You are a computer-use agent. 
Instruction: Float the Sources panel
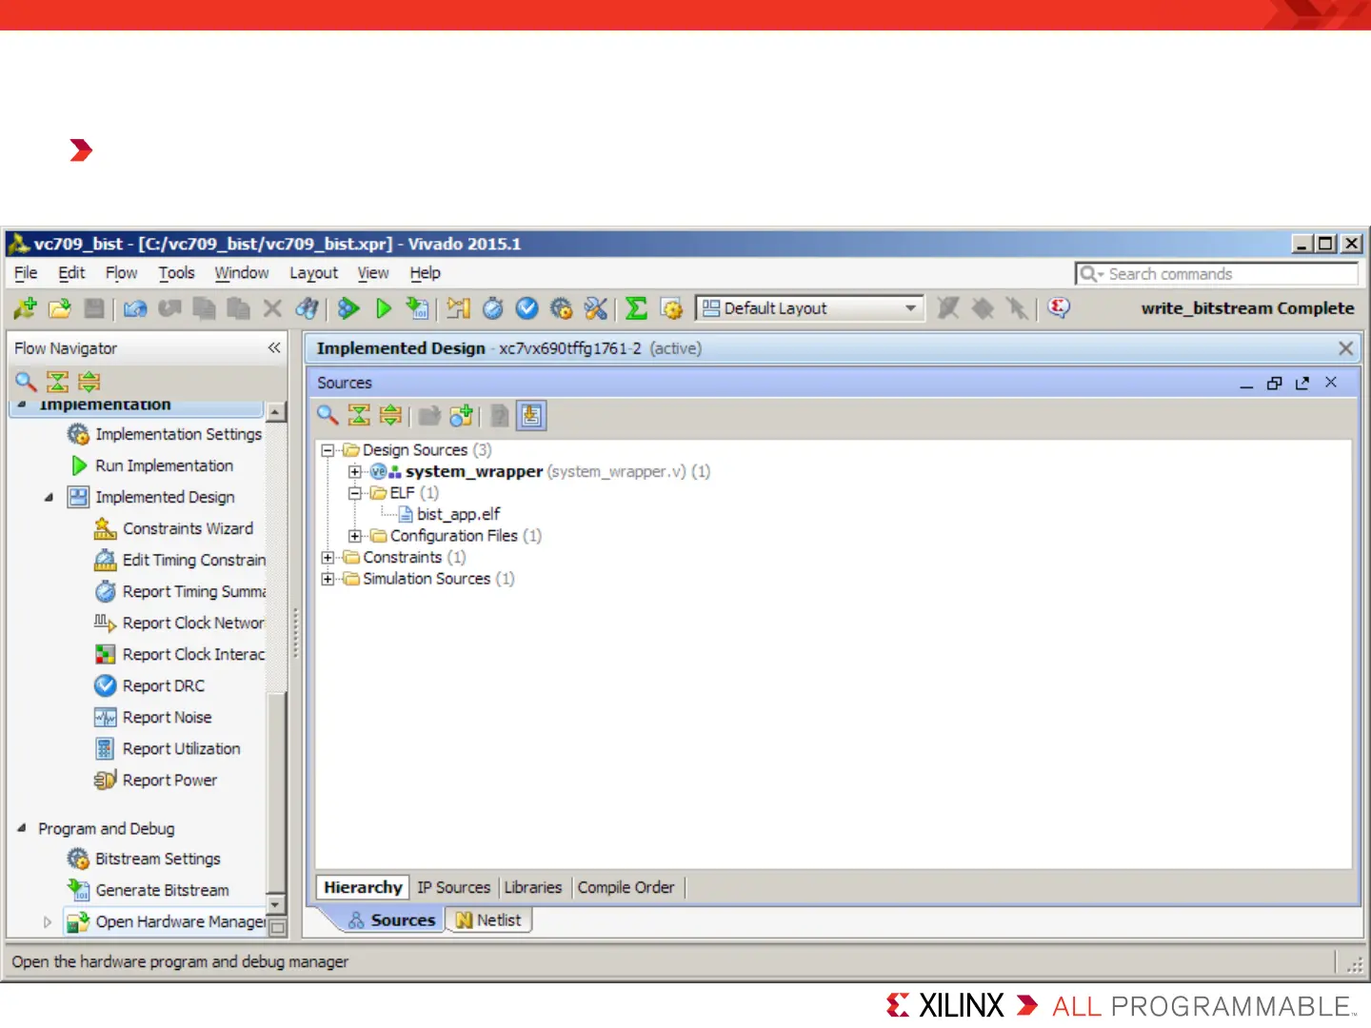coord(1302,383)
